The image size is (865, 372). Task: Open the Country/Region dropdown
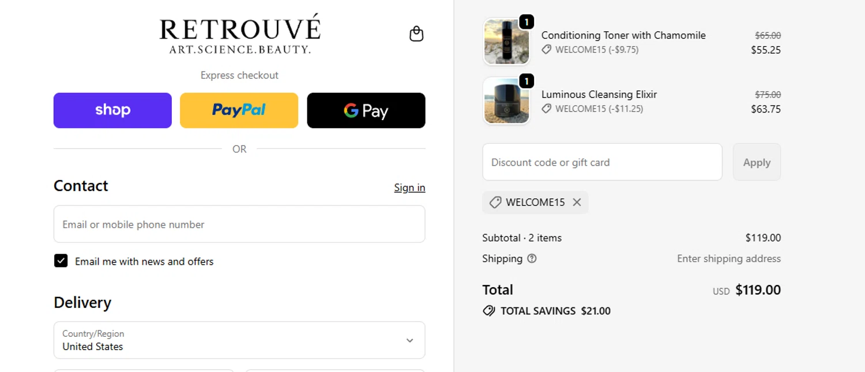[x=239, y=340]
